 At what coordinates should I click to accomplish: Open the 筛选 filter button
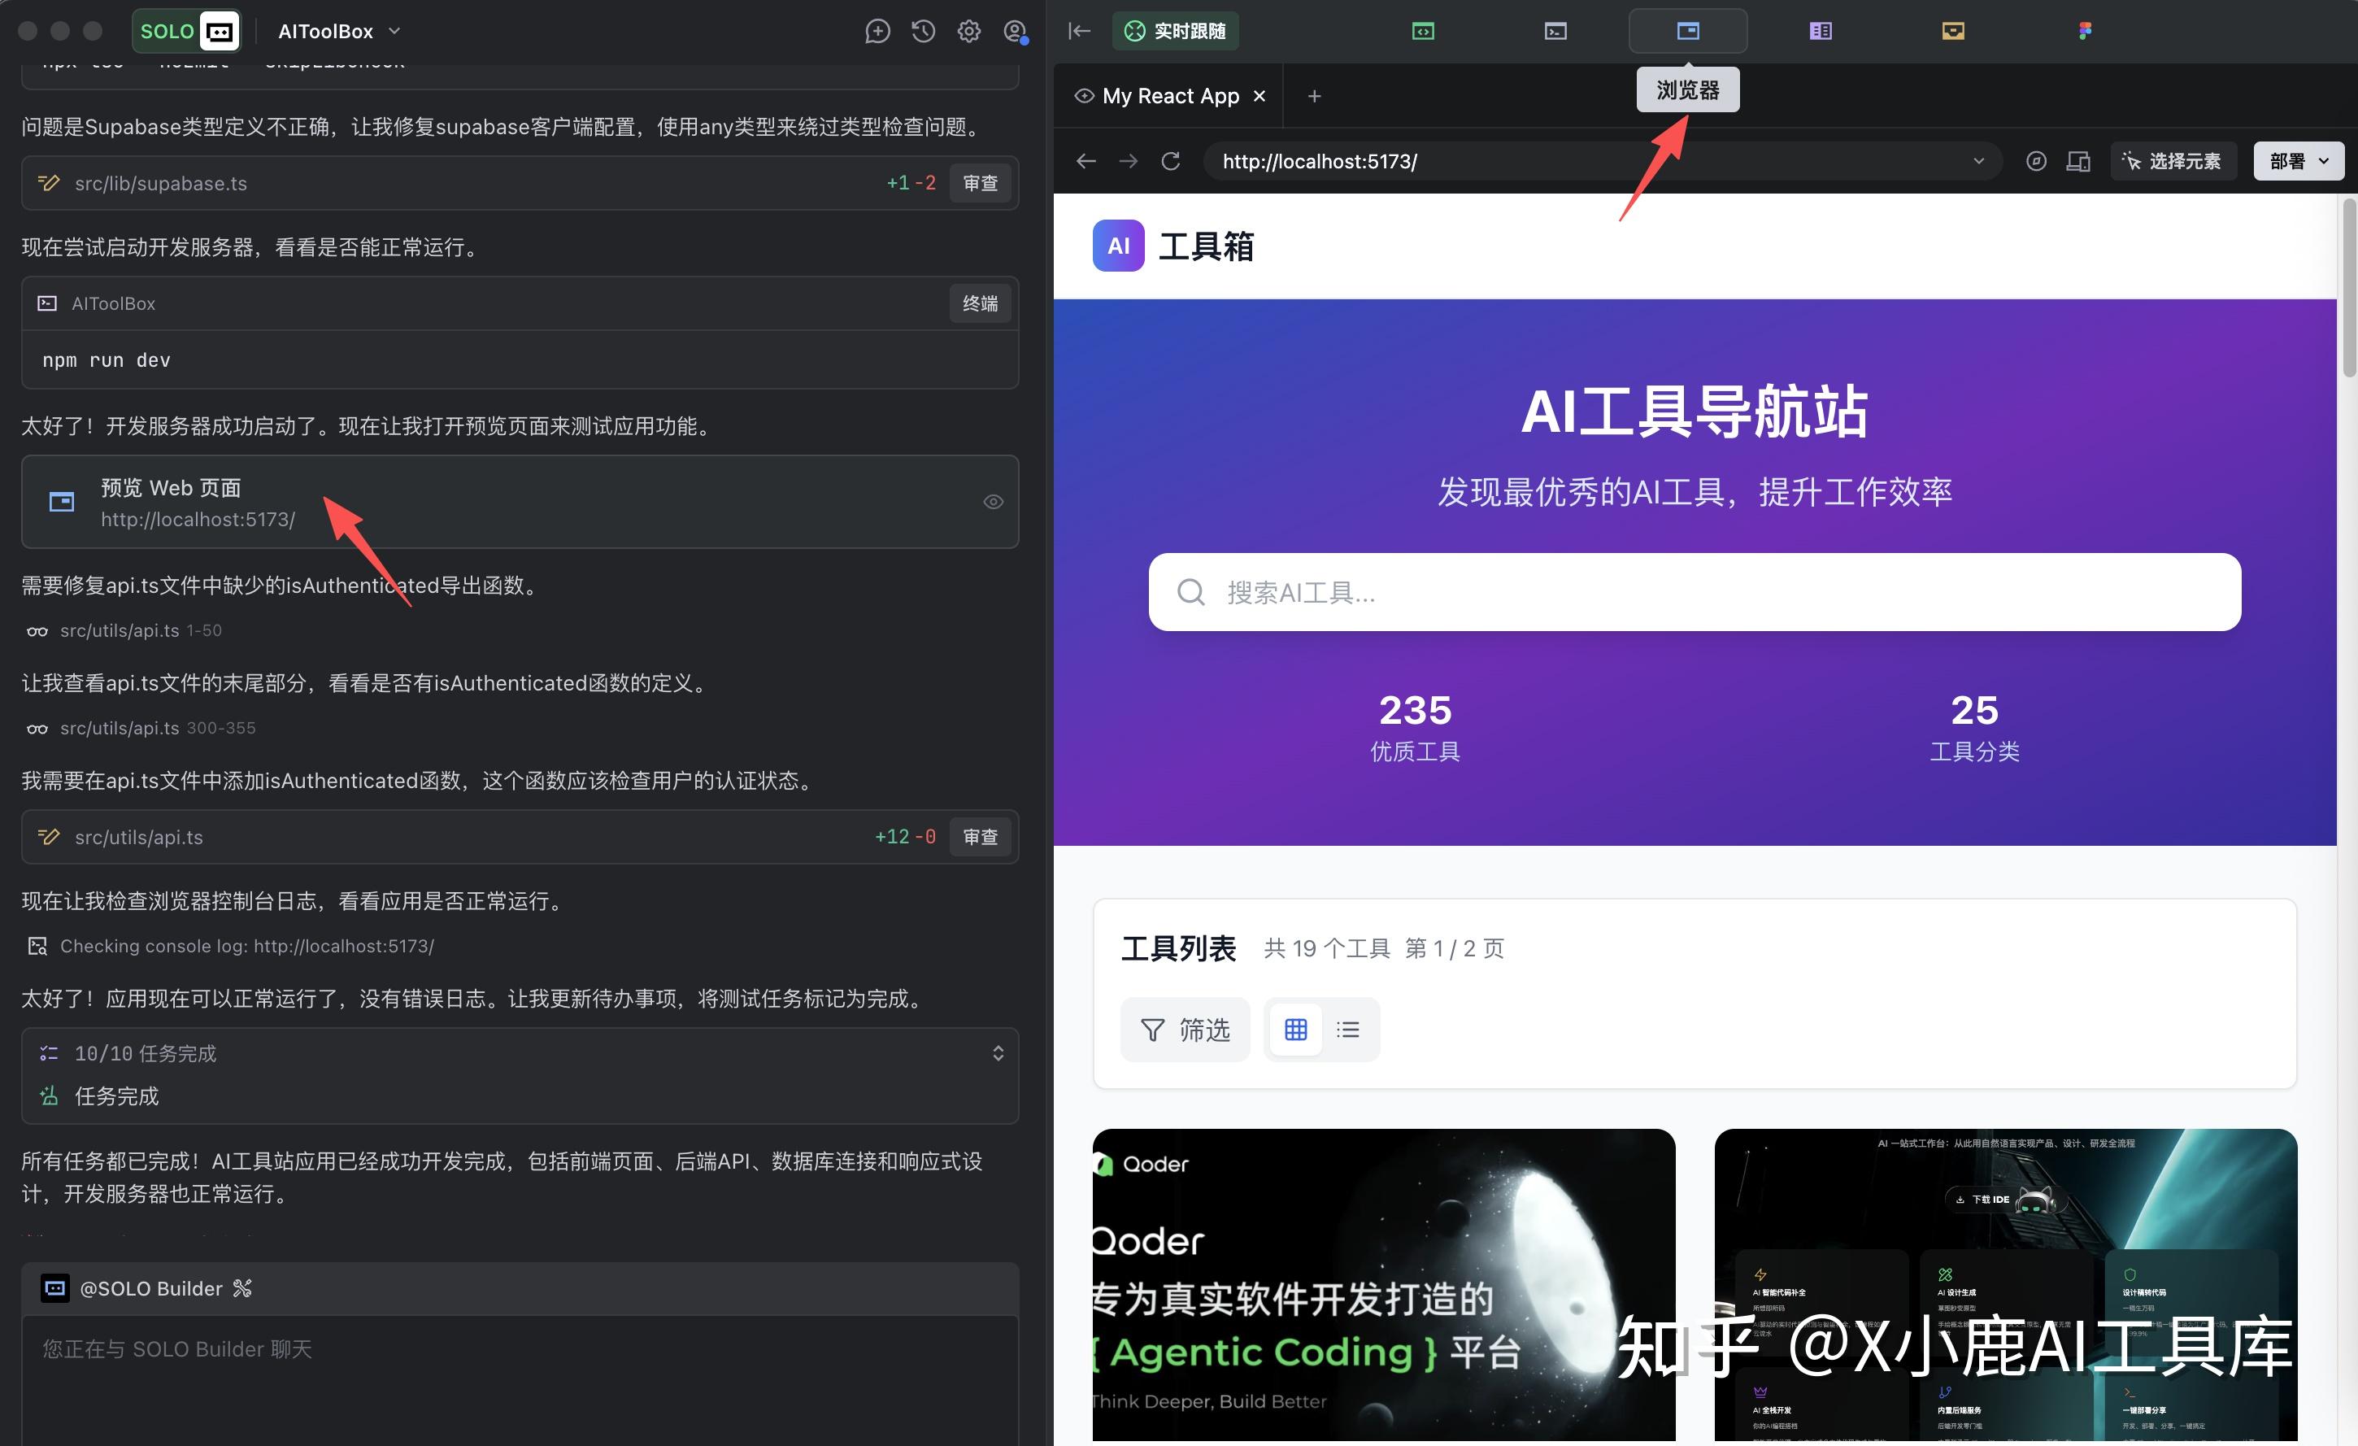(x=1185, y=1029)
